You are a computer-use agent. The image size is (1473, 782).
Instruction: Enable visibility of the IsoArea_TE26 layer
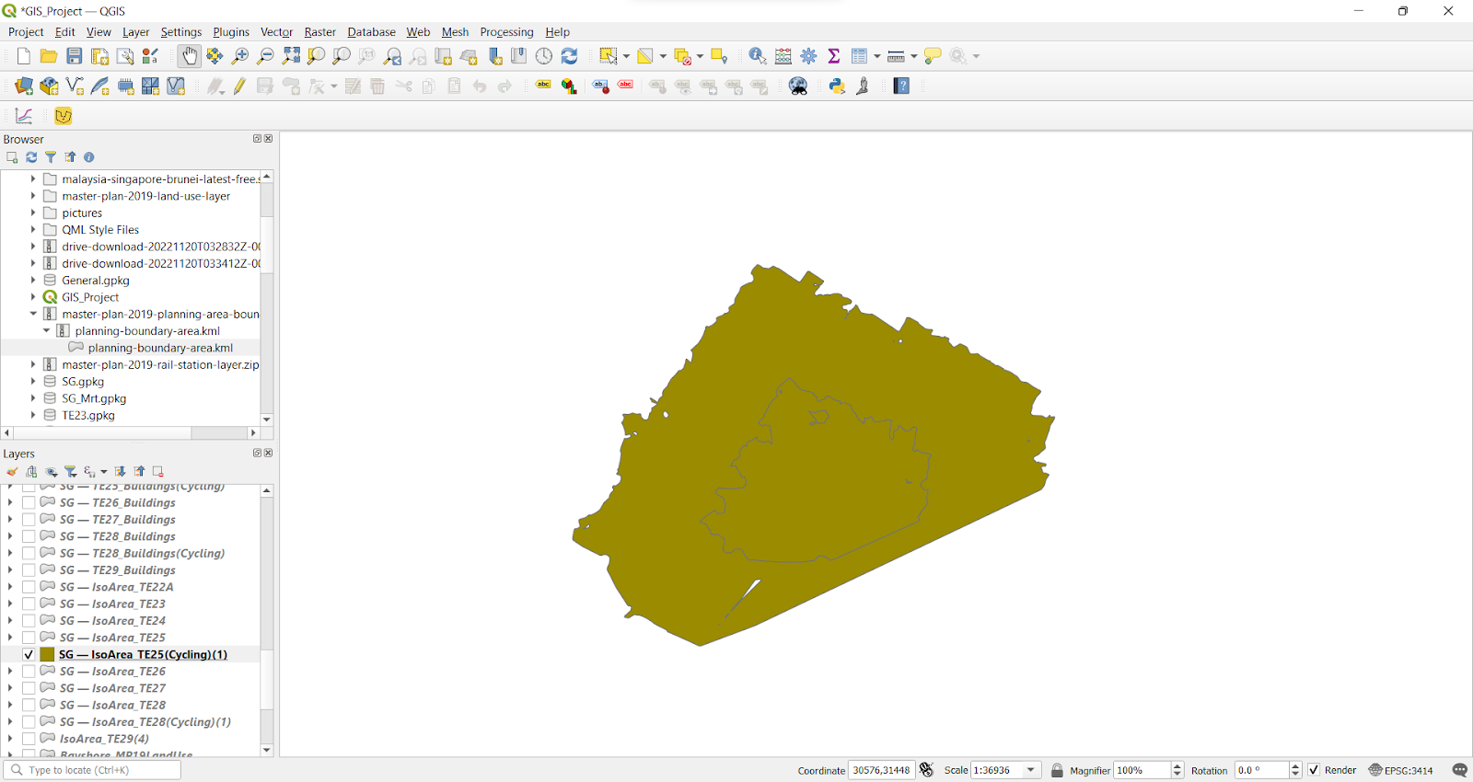[x=29, y=672]
